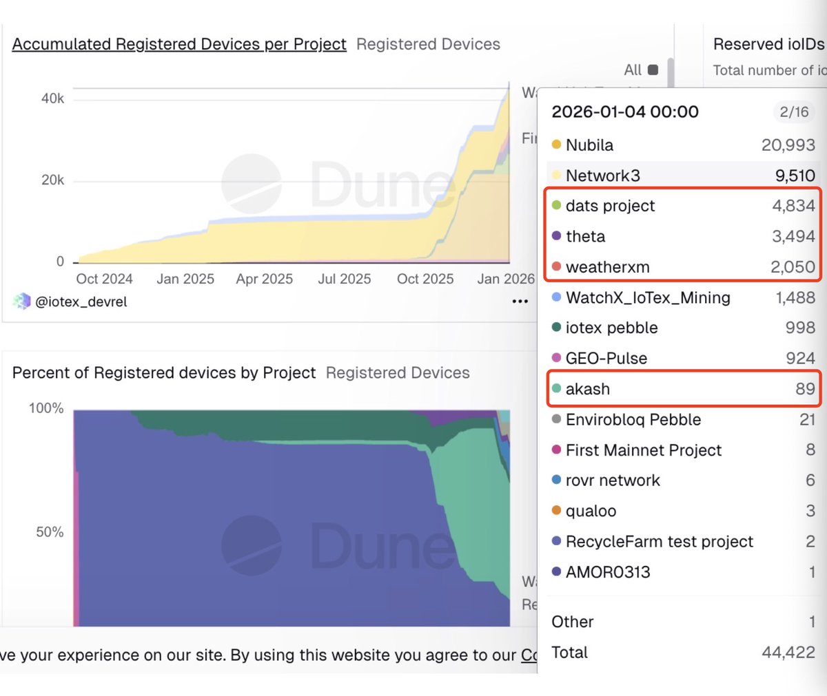Image resolution: width=827 pixels, height=696 pixels.
Task: Select the Envirobloq Pebble row
Action: coord(683,419)
